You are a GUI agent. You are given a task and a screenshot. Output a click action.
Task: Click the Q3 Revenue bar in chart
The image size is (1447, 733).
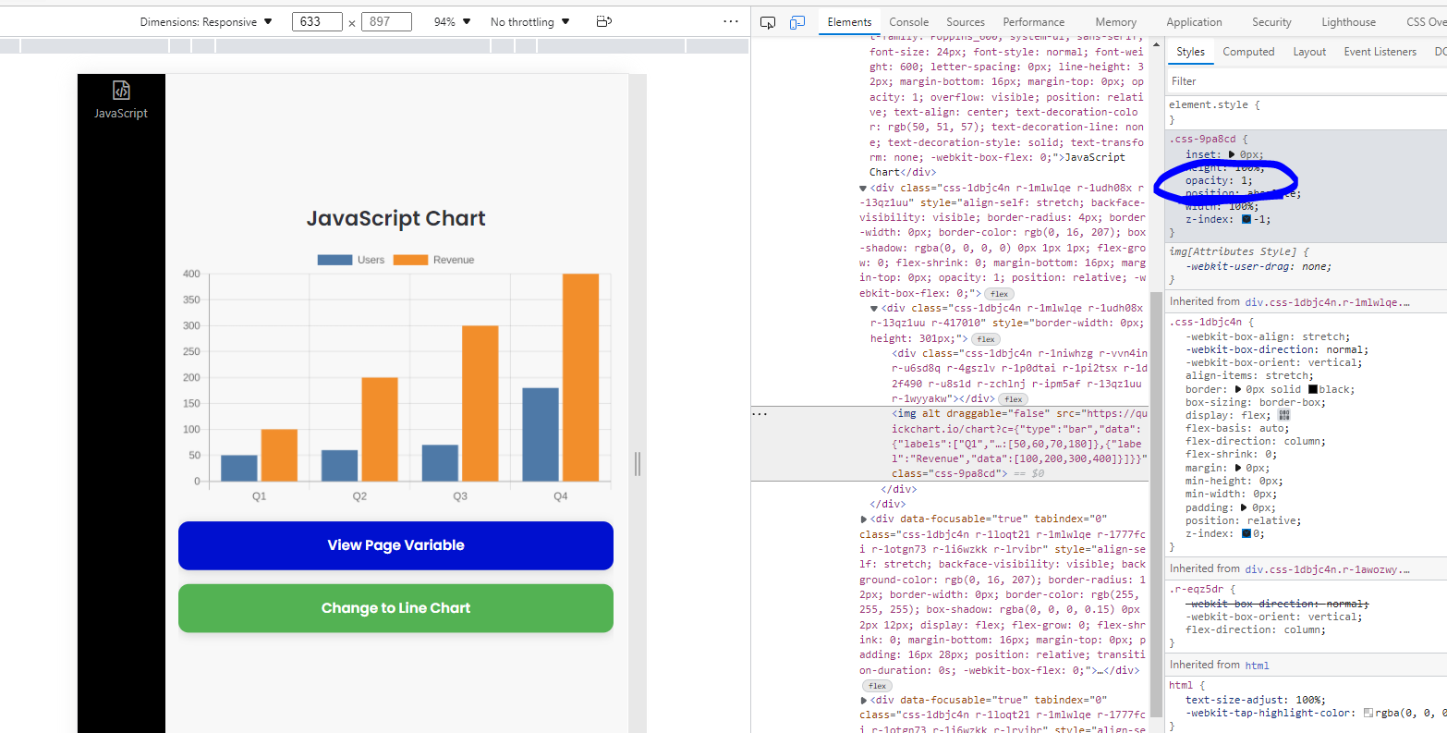(x=480, y=403)
